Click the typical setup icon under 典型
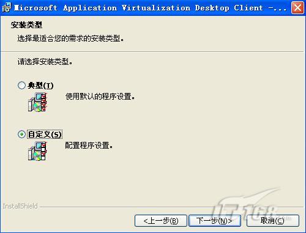This screenshot has height=233, width=306. (x=37, y=102)
